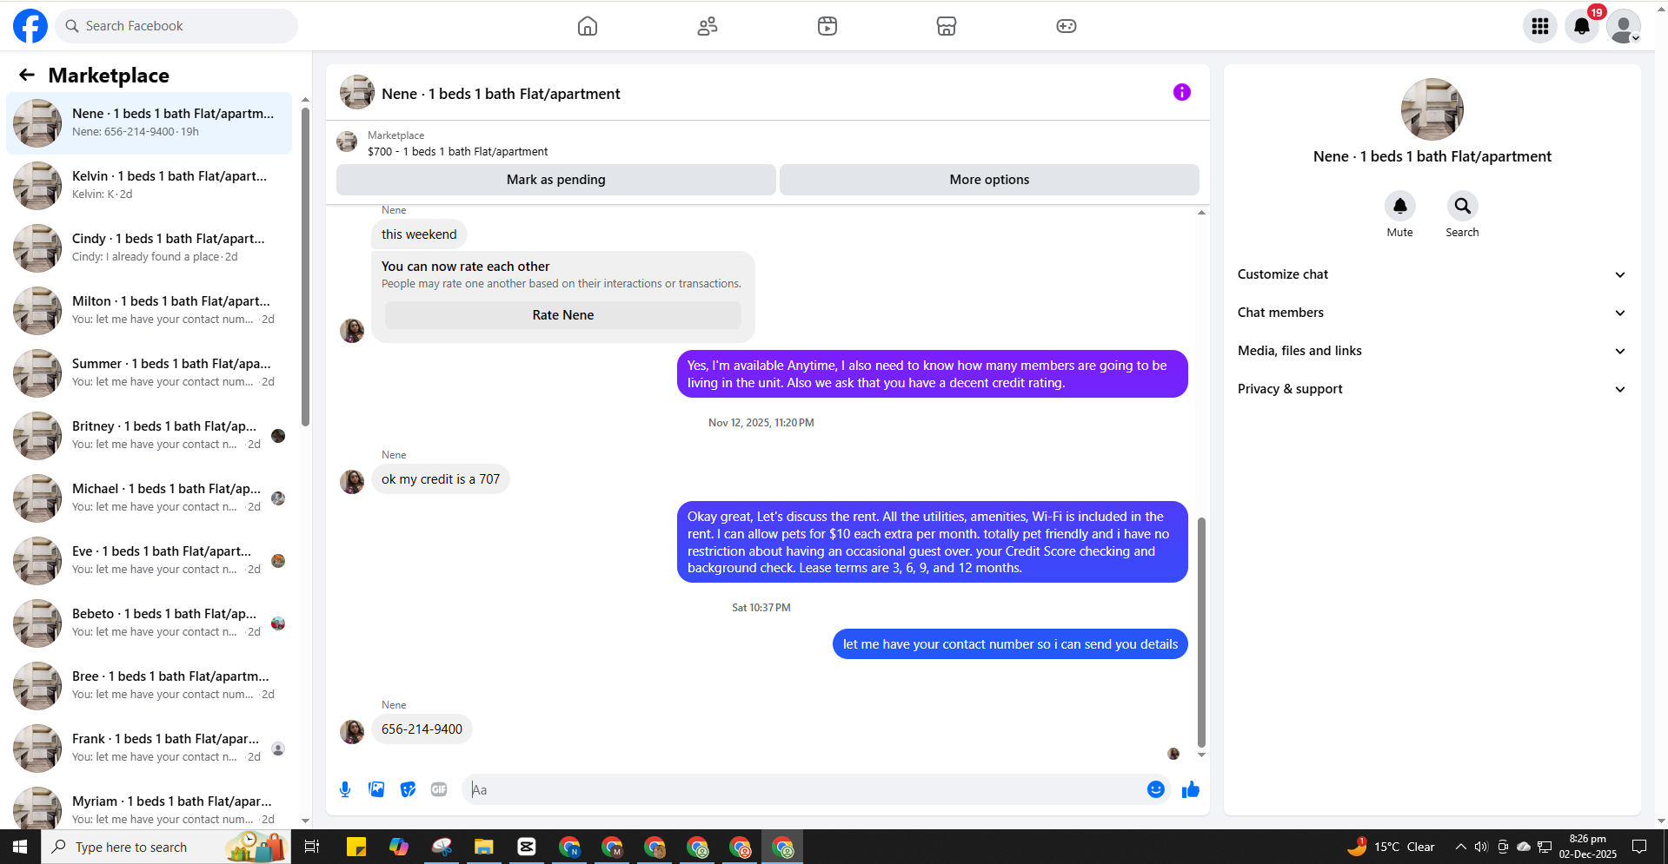Open the Summer conversation in the list
The height and width of the screenshot is (864, 1668).
pyautogui.click(x=150, y=373)
